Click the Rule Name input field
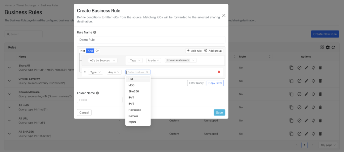This screenshot has width=344, height=152. [151, 40]
